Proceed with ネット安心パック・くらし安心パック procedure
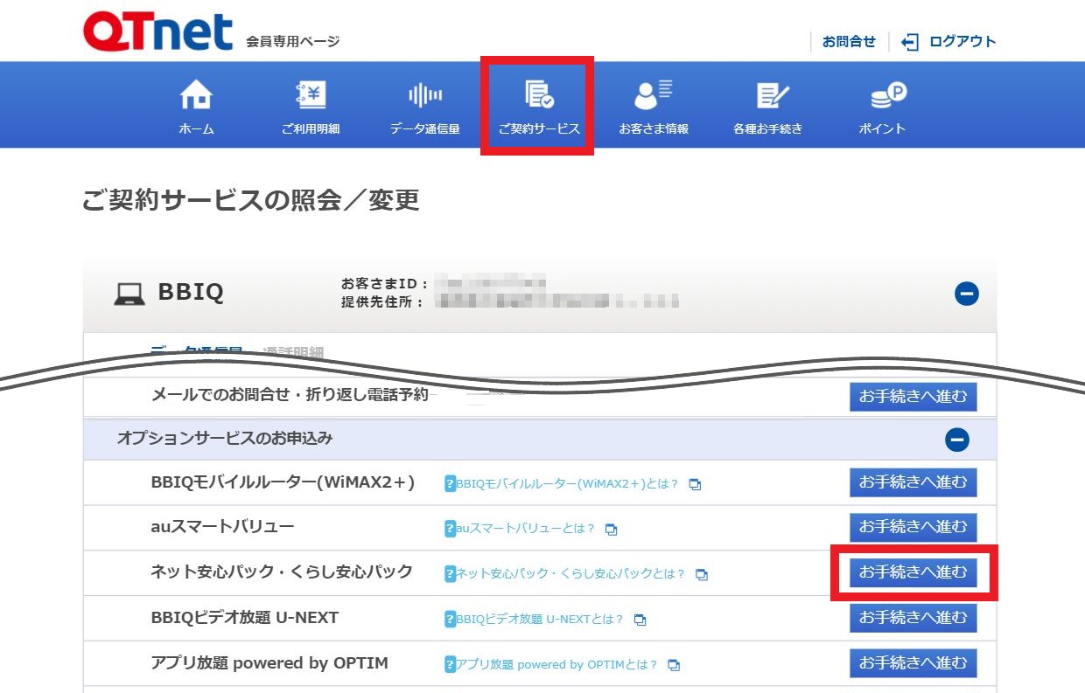Image resolution: width=1085 pixels, height=693 pixels. point(913,572)
